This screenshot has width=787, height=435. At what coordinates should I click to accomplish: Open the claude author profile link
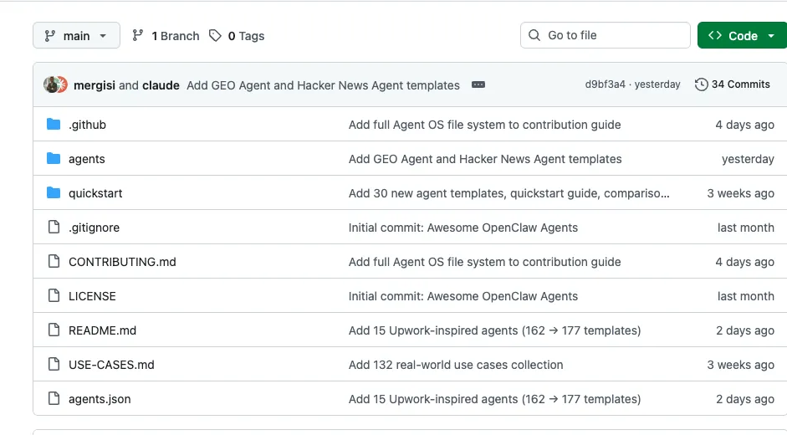pos(161,85)
